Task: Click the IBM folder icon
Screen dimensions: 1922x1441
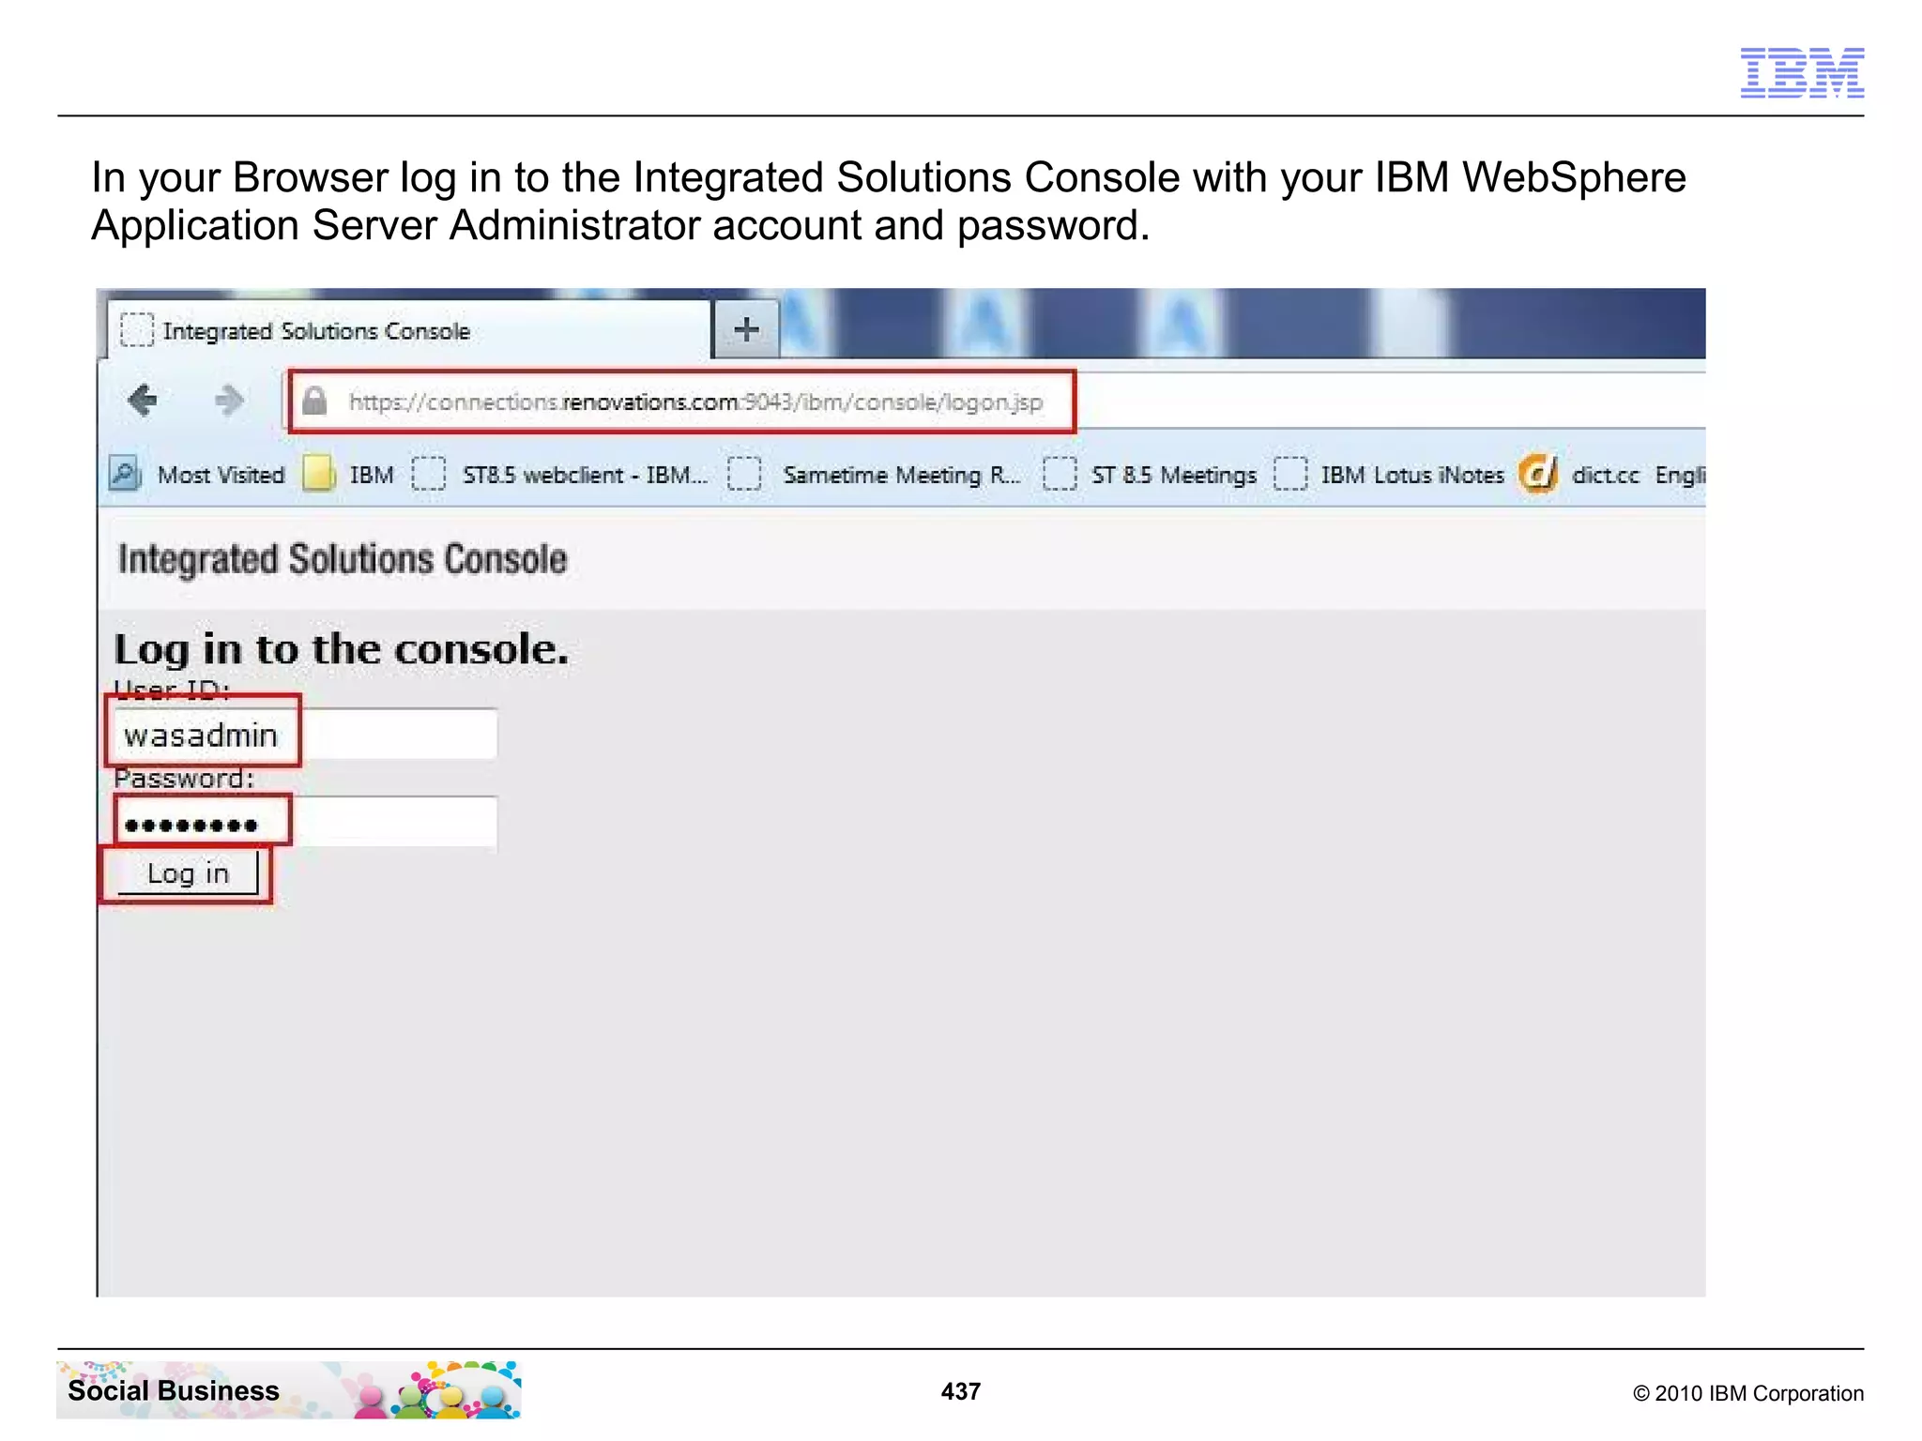Action: point(318,474)
